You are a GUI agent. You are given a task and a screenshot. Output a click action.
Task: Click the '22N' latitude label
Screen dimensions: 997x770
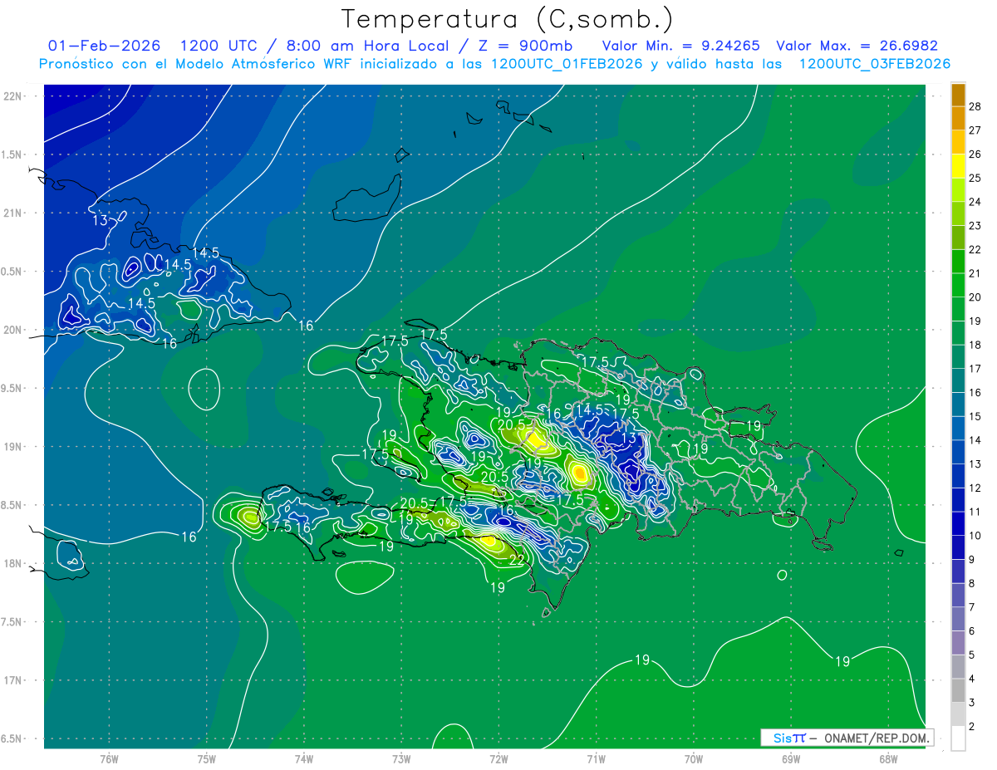pyautogui.click(x=13, y=96)
